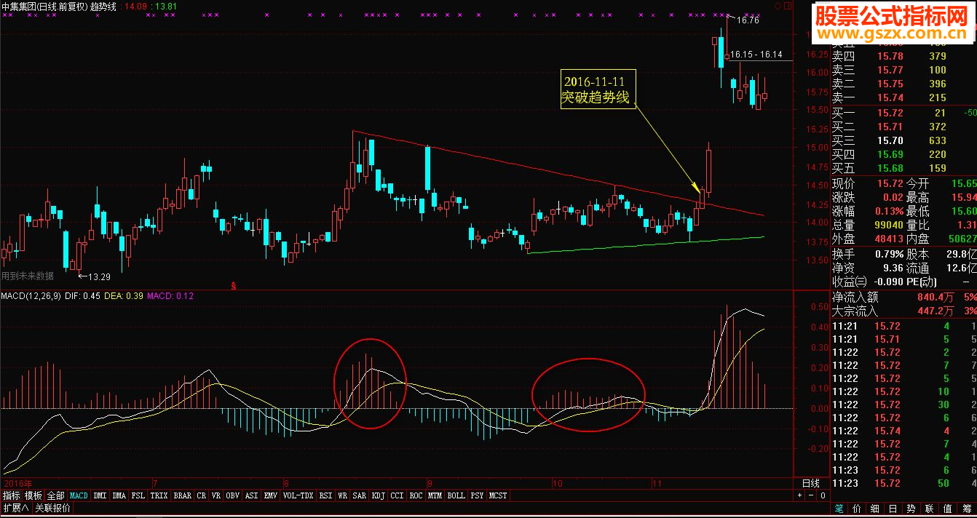Click the 净流入额 row
Screen dimensions: 977x518
[x=903, y=297]
